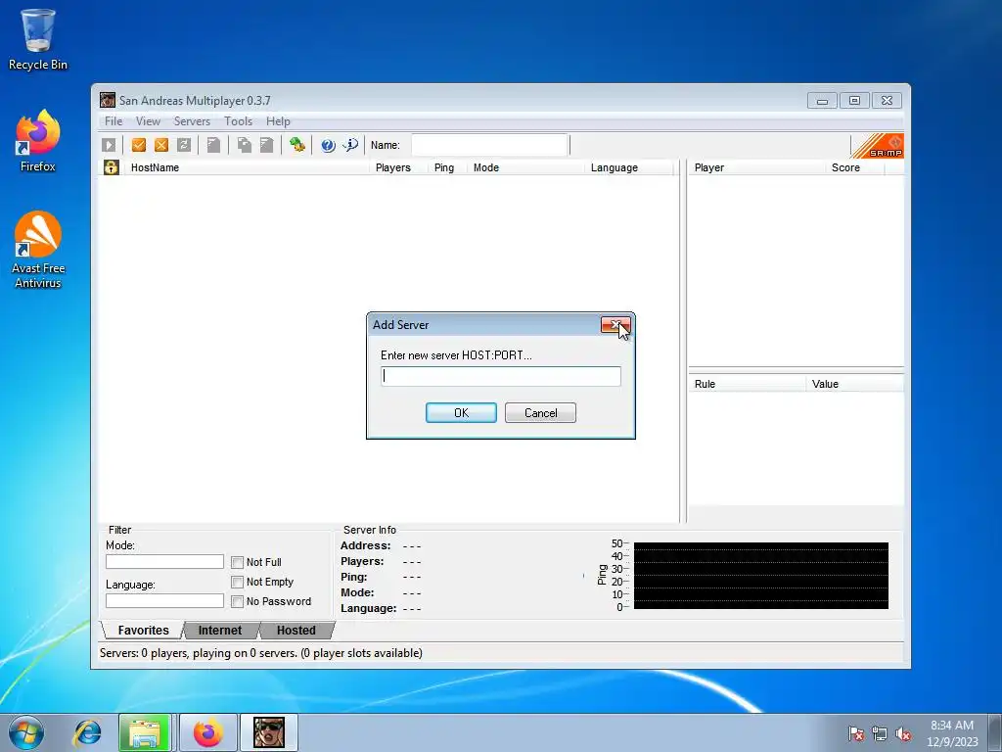Click the Rule column header
The width and height of the screenshot is (1002, 752).
(748, 384)
